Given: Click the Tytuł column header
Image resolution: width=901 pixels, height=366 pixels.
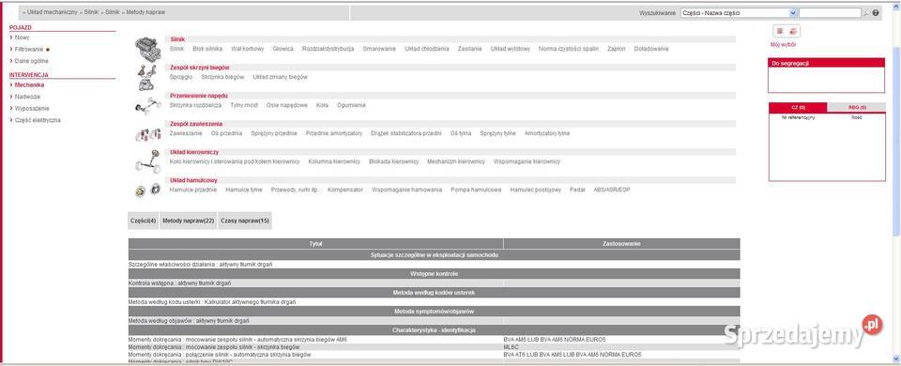Looking at the screenshot, I should (x=315, y=244).
